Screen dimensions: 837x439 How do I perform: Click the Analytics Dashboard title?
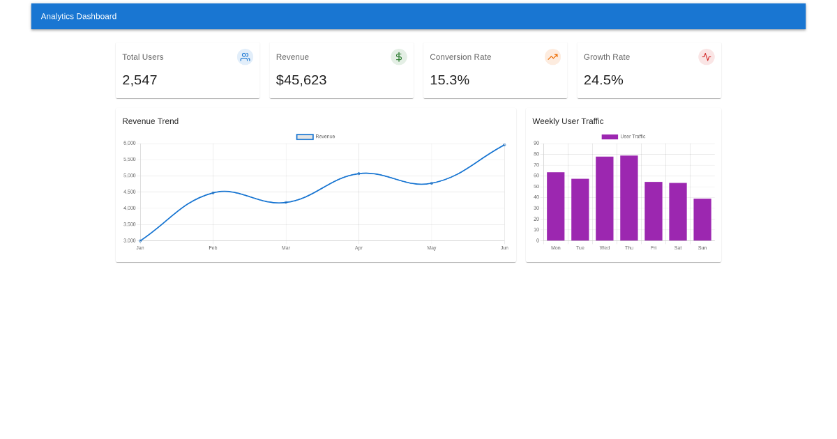(x=79, y=16)
